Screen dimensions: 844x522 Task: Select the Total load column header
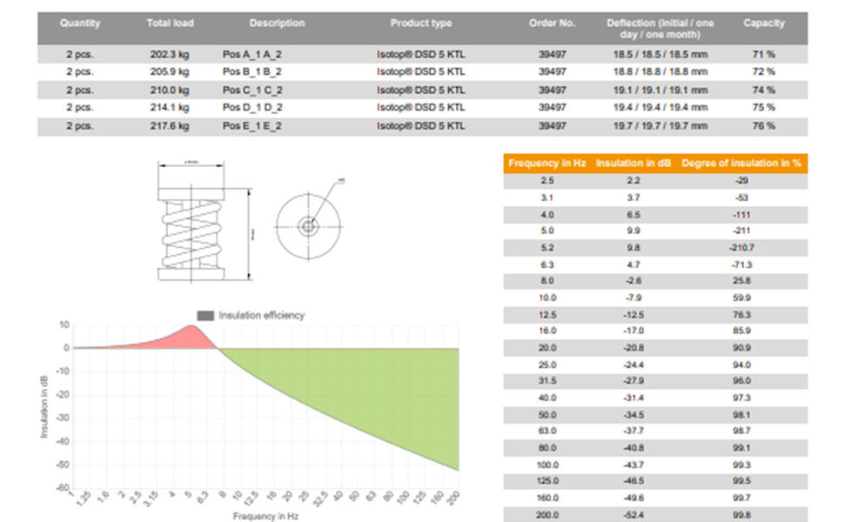click(170, 23)
